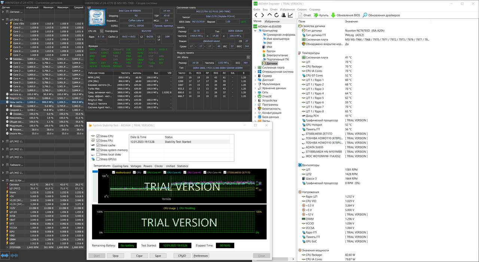Click the Clear button in Stability Test
Screen dimensions: 479x262
coord(139,256)
